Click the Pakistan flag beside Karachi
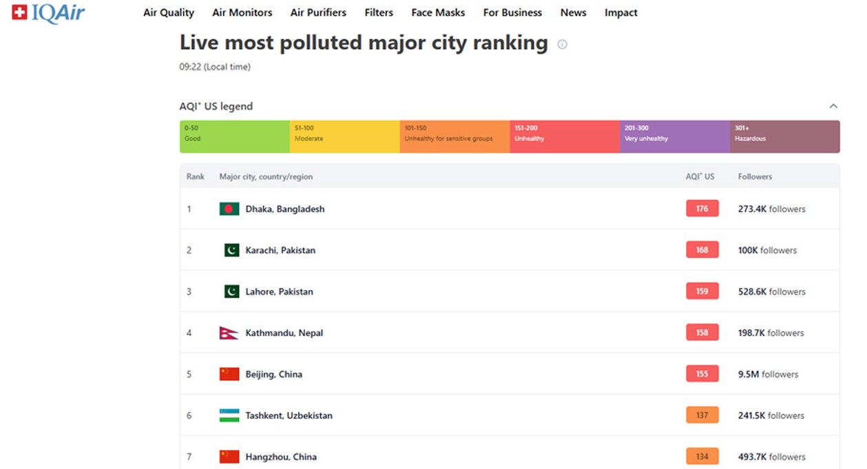Screen dimensions: 867x469 point(231,250)
